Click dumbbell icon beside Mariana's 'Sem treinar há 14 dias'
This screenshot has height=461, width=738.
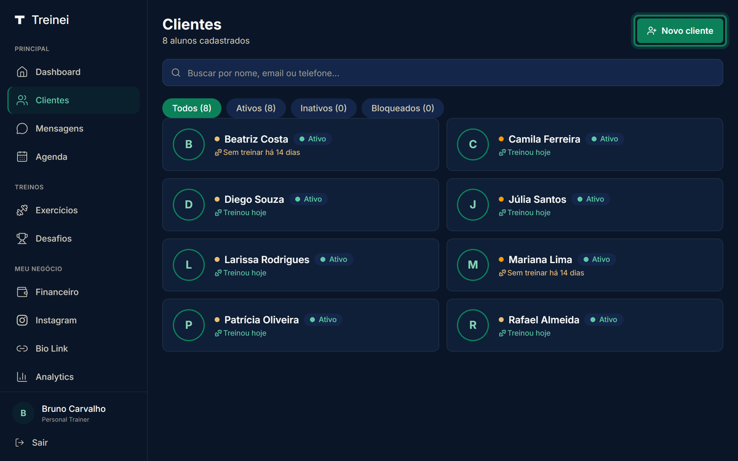pos(502,273)
